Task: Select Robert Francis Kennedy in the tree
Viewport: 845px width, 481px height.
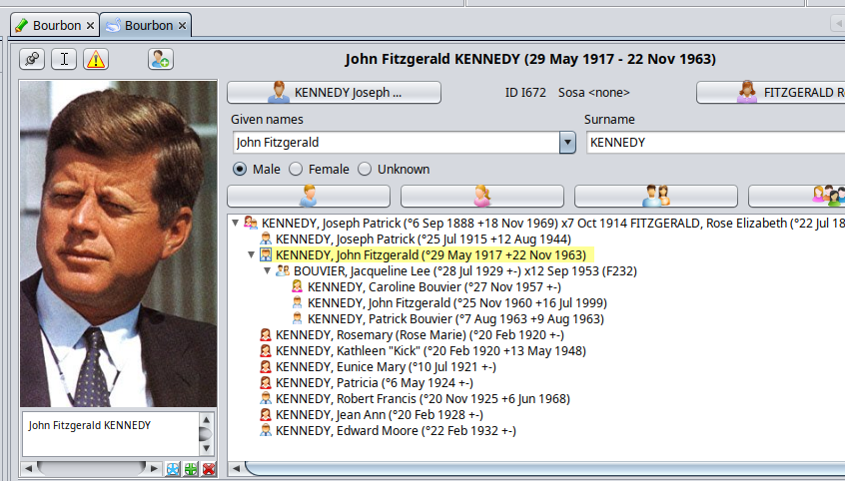Action: (x=422, y=399)
